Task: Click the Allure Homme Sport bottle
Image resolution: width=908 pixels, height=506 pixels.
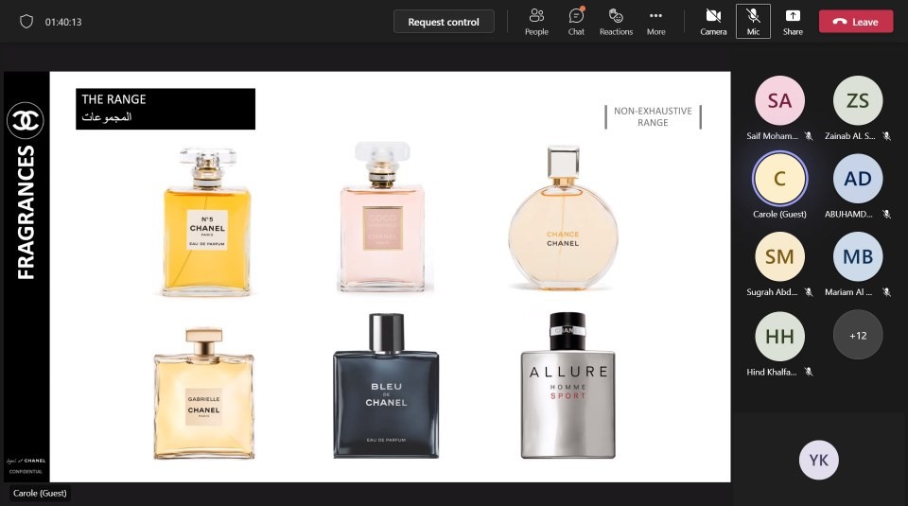Action: pyautogui.click(x=568, y=386)
